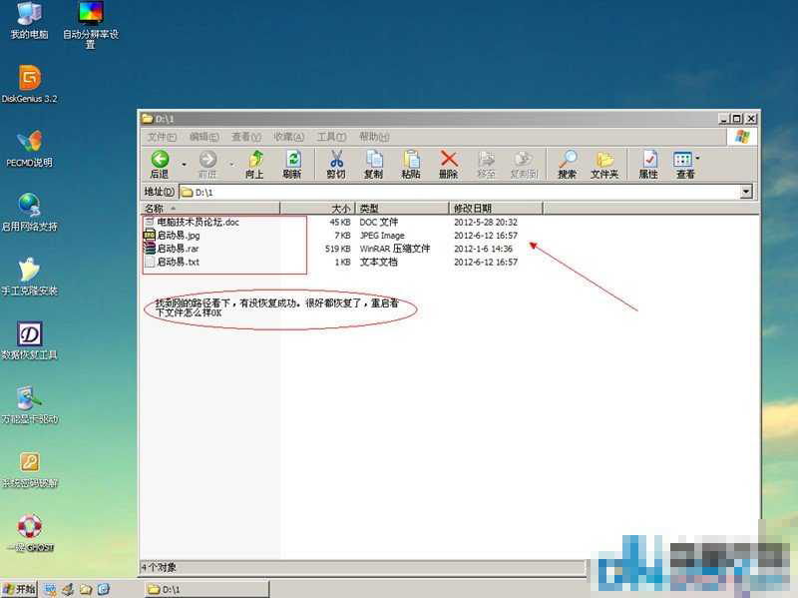Click 万能显卡驱动 desktop icon
Screen dimensions: 798x598
pos(30,405)
